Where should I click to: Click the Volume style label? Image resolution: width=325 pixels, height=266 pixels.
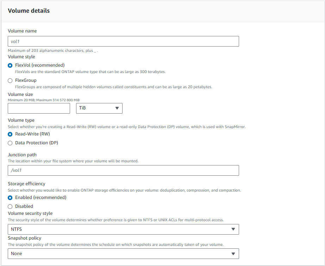(x=21, y=57)
